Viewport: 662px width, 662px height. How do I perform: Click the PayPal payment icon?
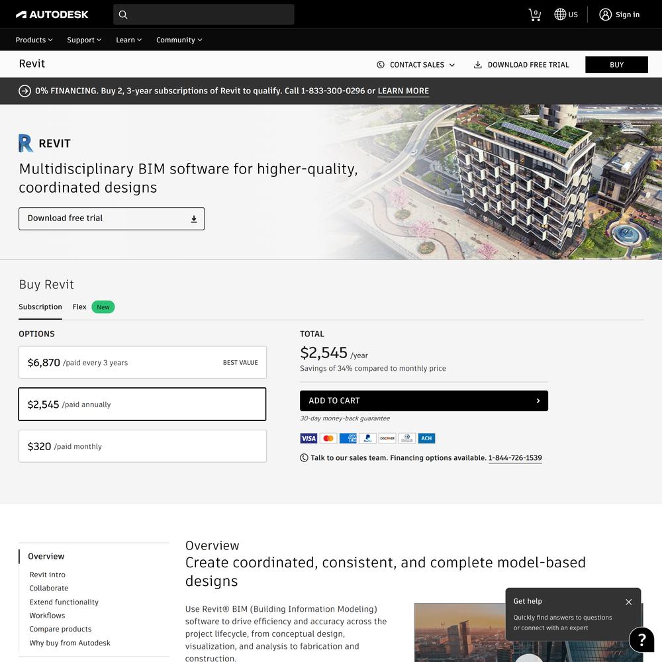point(367,438)
